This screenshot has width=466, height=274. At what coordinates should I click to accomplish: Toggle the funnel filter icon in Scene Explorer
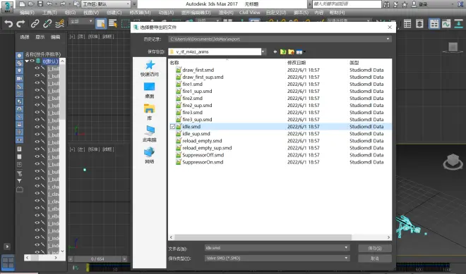(x=19, y=181)
